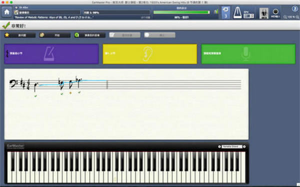Open the Yamaha Grand instrument dropdown
The image size is (300, 187).
[x=231, y=147]
